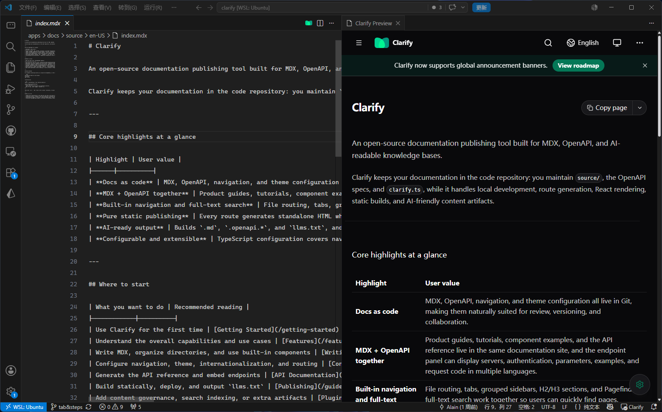Open Run and Debug view
This screenshot has height=412, width=662.
11,89
